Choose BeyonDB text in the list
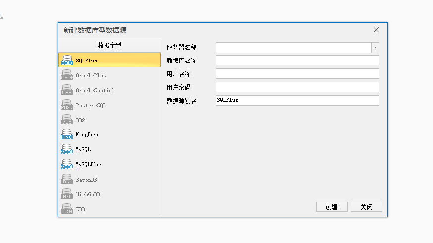433x243 pixels. [86, 180]
